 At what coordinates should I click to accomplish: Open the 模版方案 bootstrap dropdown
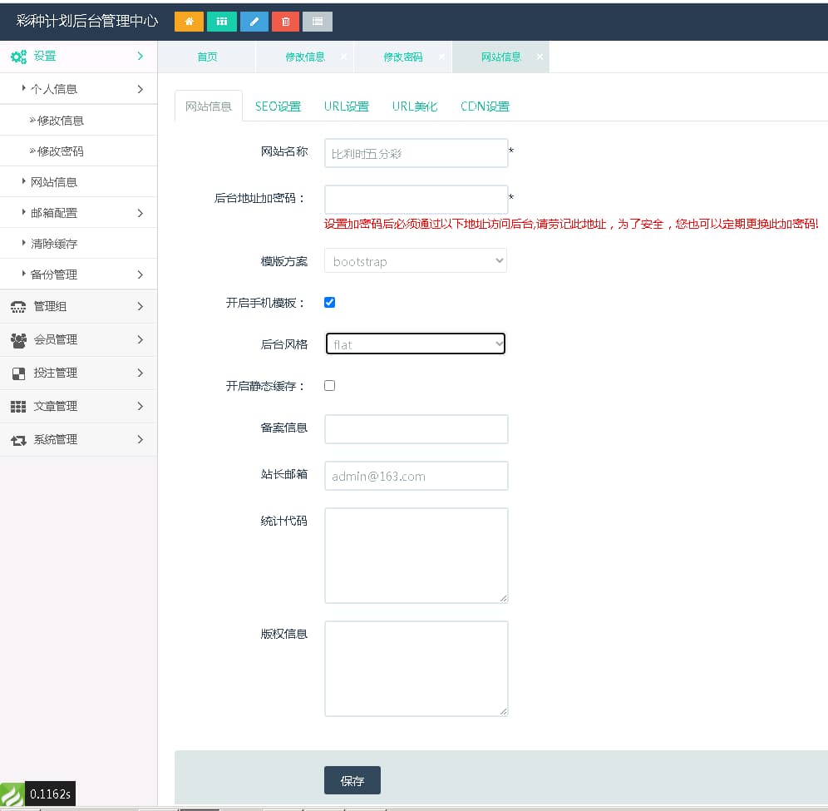point(416,260)
